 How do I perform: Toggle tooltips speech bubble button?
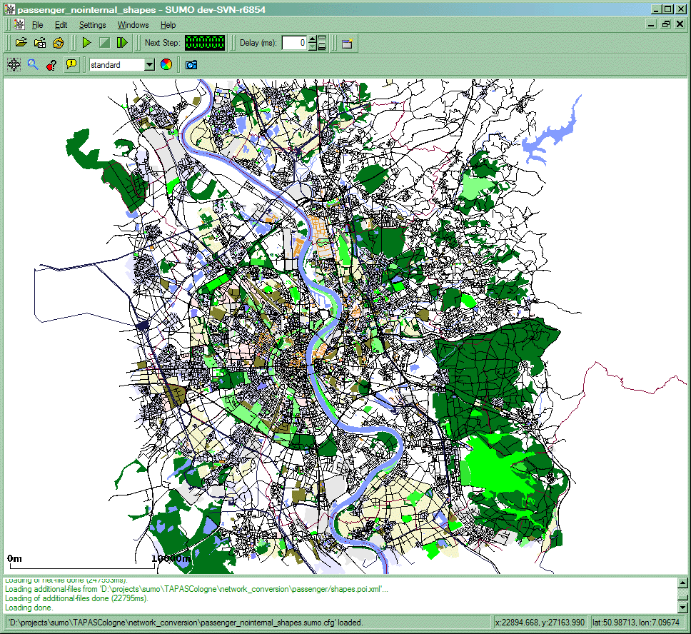71,65
